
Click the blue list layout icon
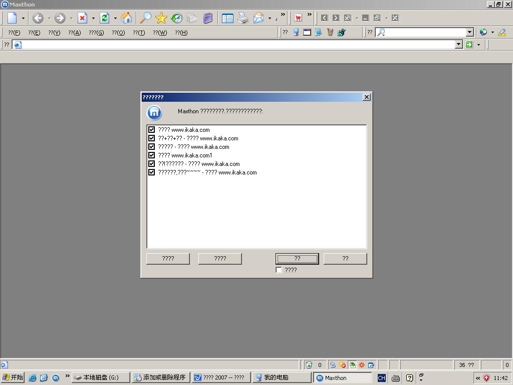(227, 19)
